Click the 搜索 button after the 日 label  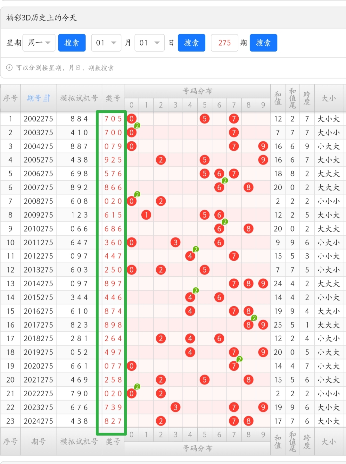click(192, 43)
